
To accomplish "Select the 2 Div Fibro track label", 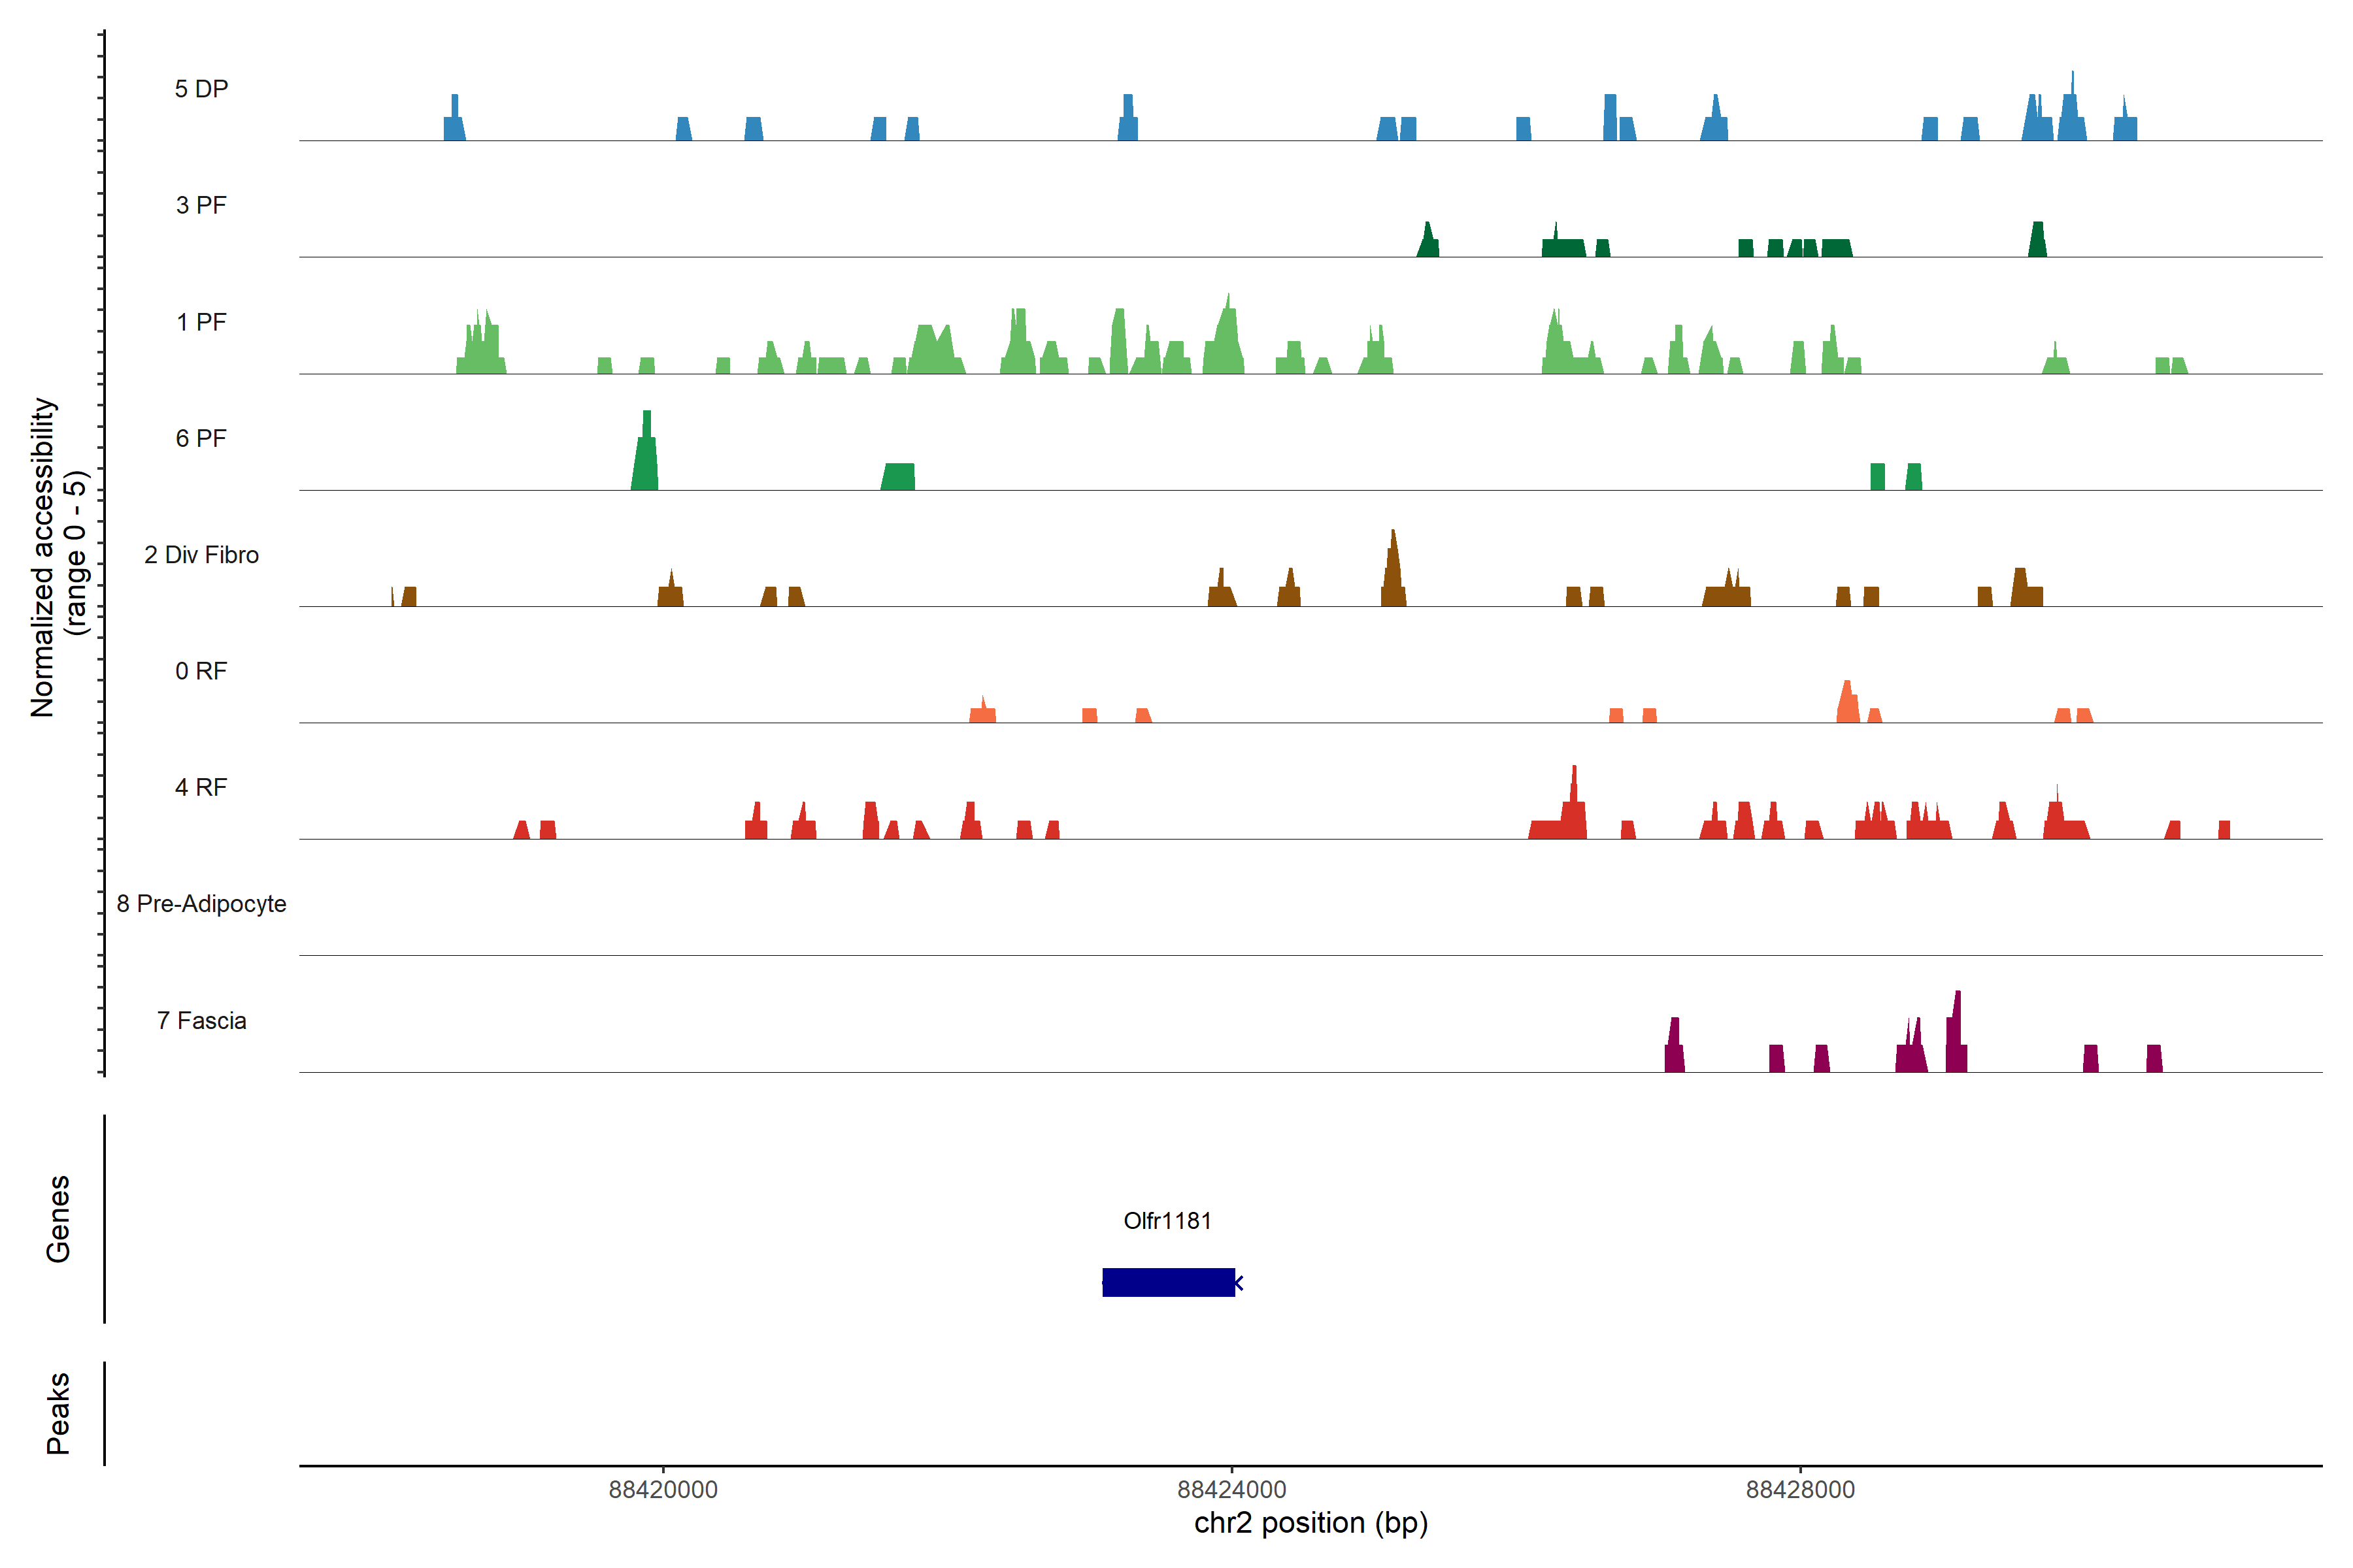I will tap(201, 555).
